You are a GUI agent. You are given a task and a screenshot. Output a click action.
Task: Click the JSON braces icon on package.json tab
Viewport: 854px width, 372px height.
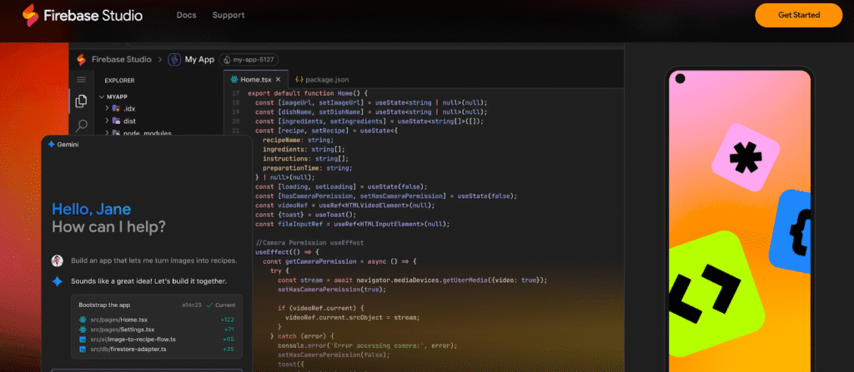(x=299, y=79)
